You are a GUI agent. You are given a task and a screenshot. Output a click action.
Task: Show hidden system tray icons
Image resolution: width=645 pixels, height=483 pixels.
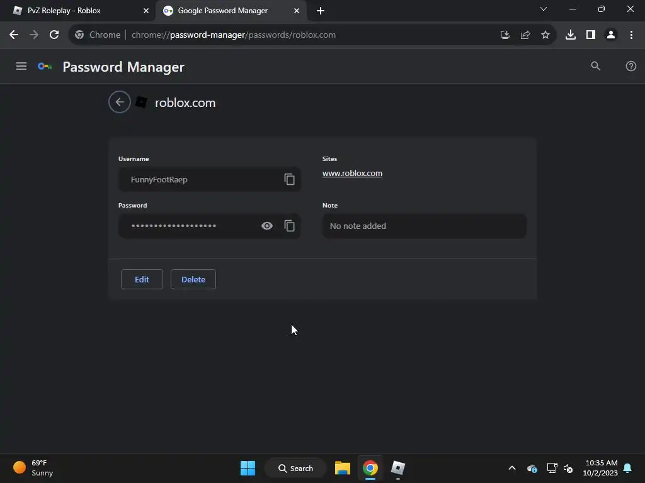click(511, 468)
